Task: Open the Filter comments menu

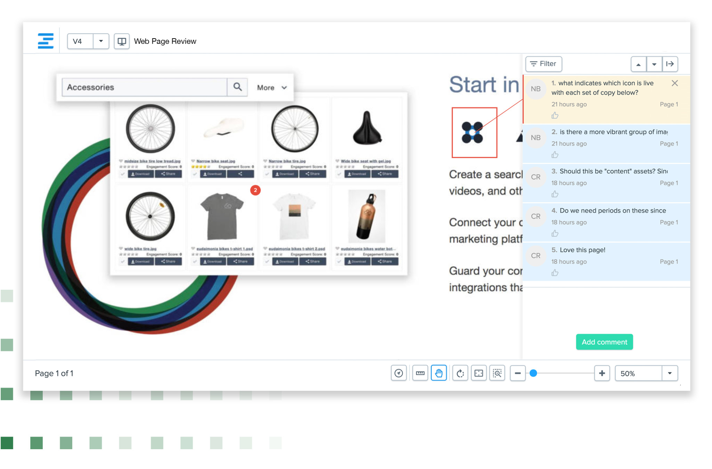Action: pyautogui.click(x=543, y=64)
